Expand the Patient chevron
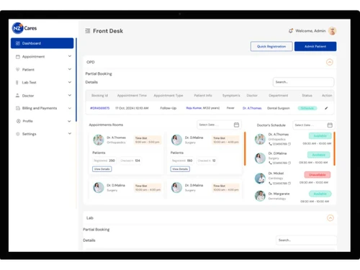Viewport: 360px width, 270px height. [x=70, y=69]
